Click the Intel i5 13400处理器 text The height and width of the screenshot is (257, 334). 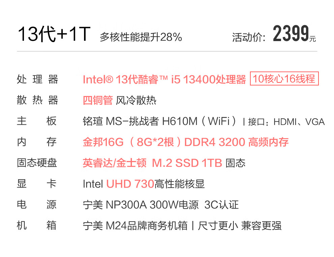(164, 79)
